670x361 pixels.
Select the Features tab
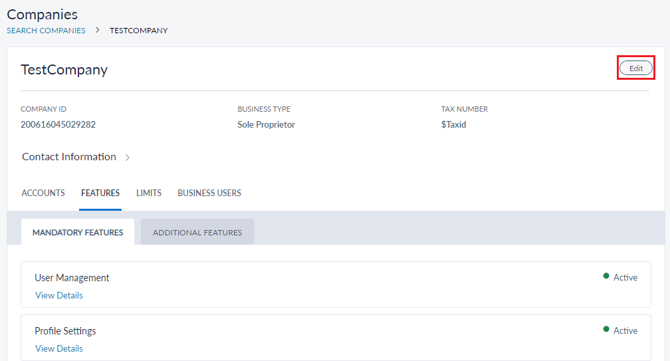(x=100, y=193)
